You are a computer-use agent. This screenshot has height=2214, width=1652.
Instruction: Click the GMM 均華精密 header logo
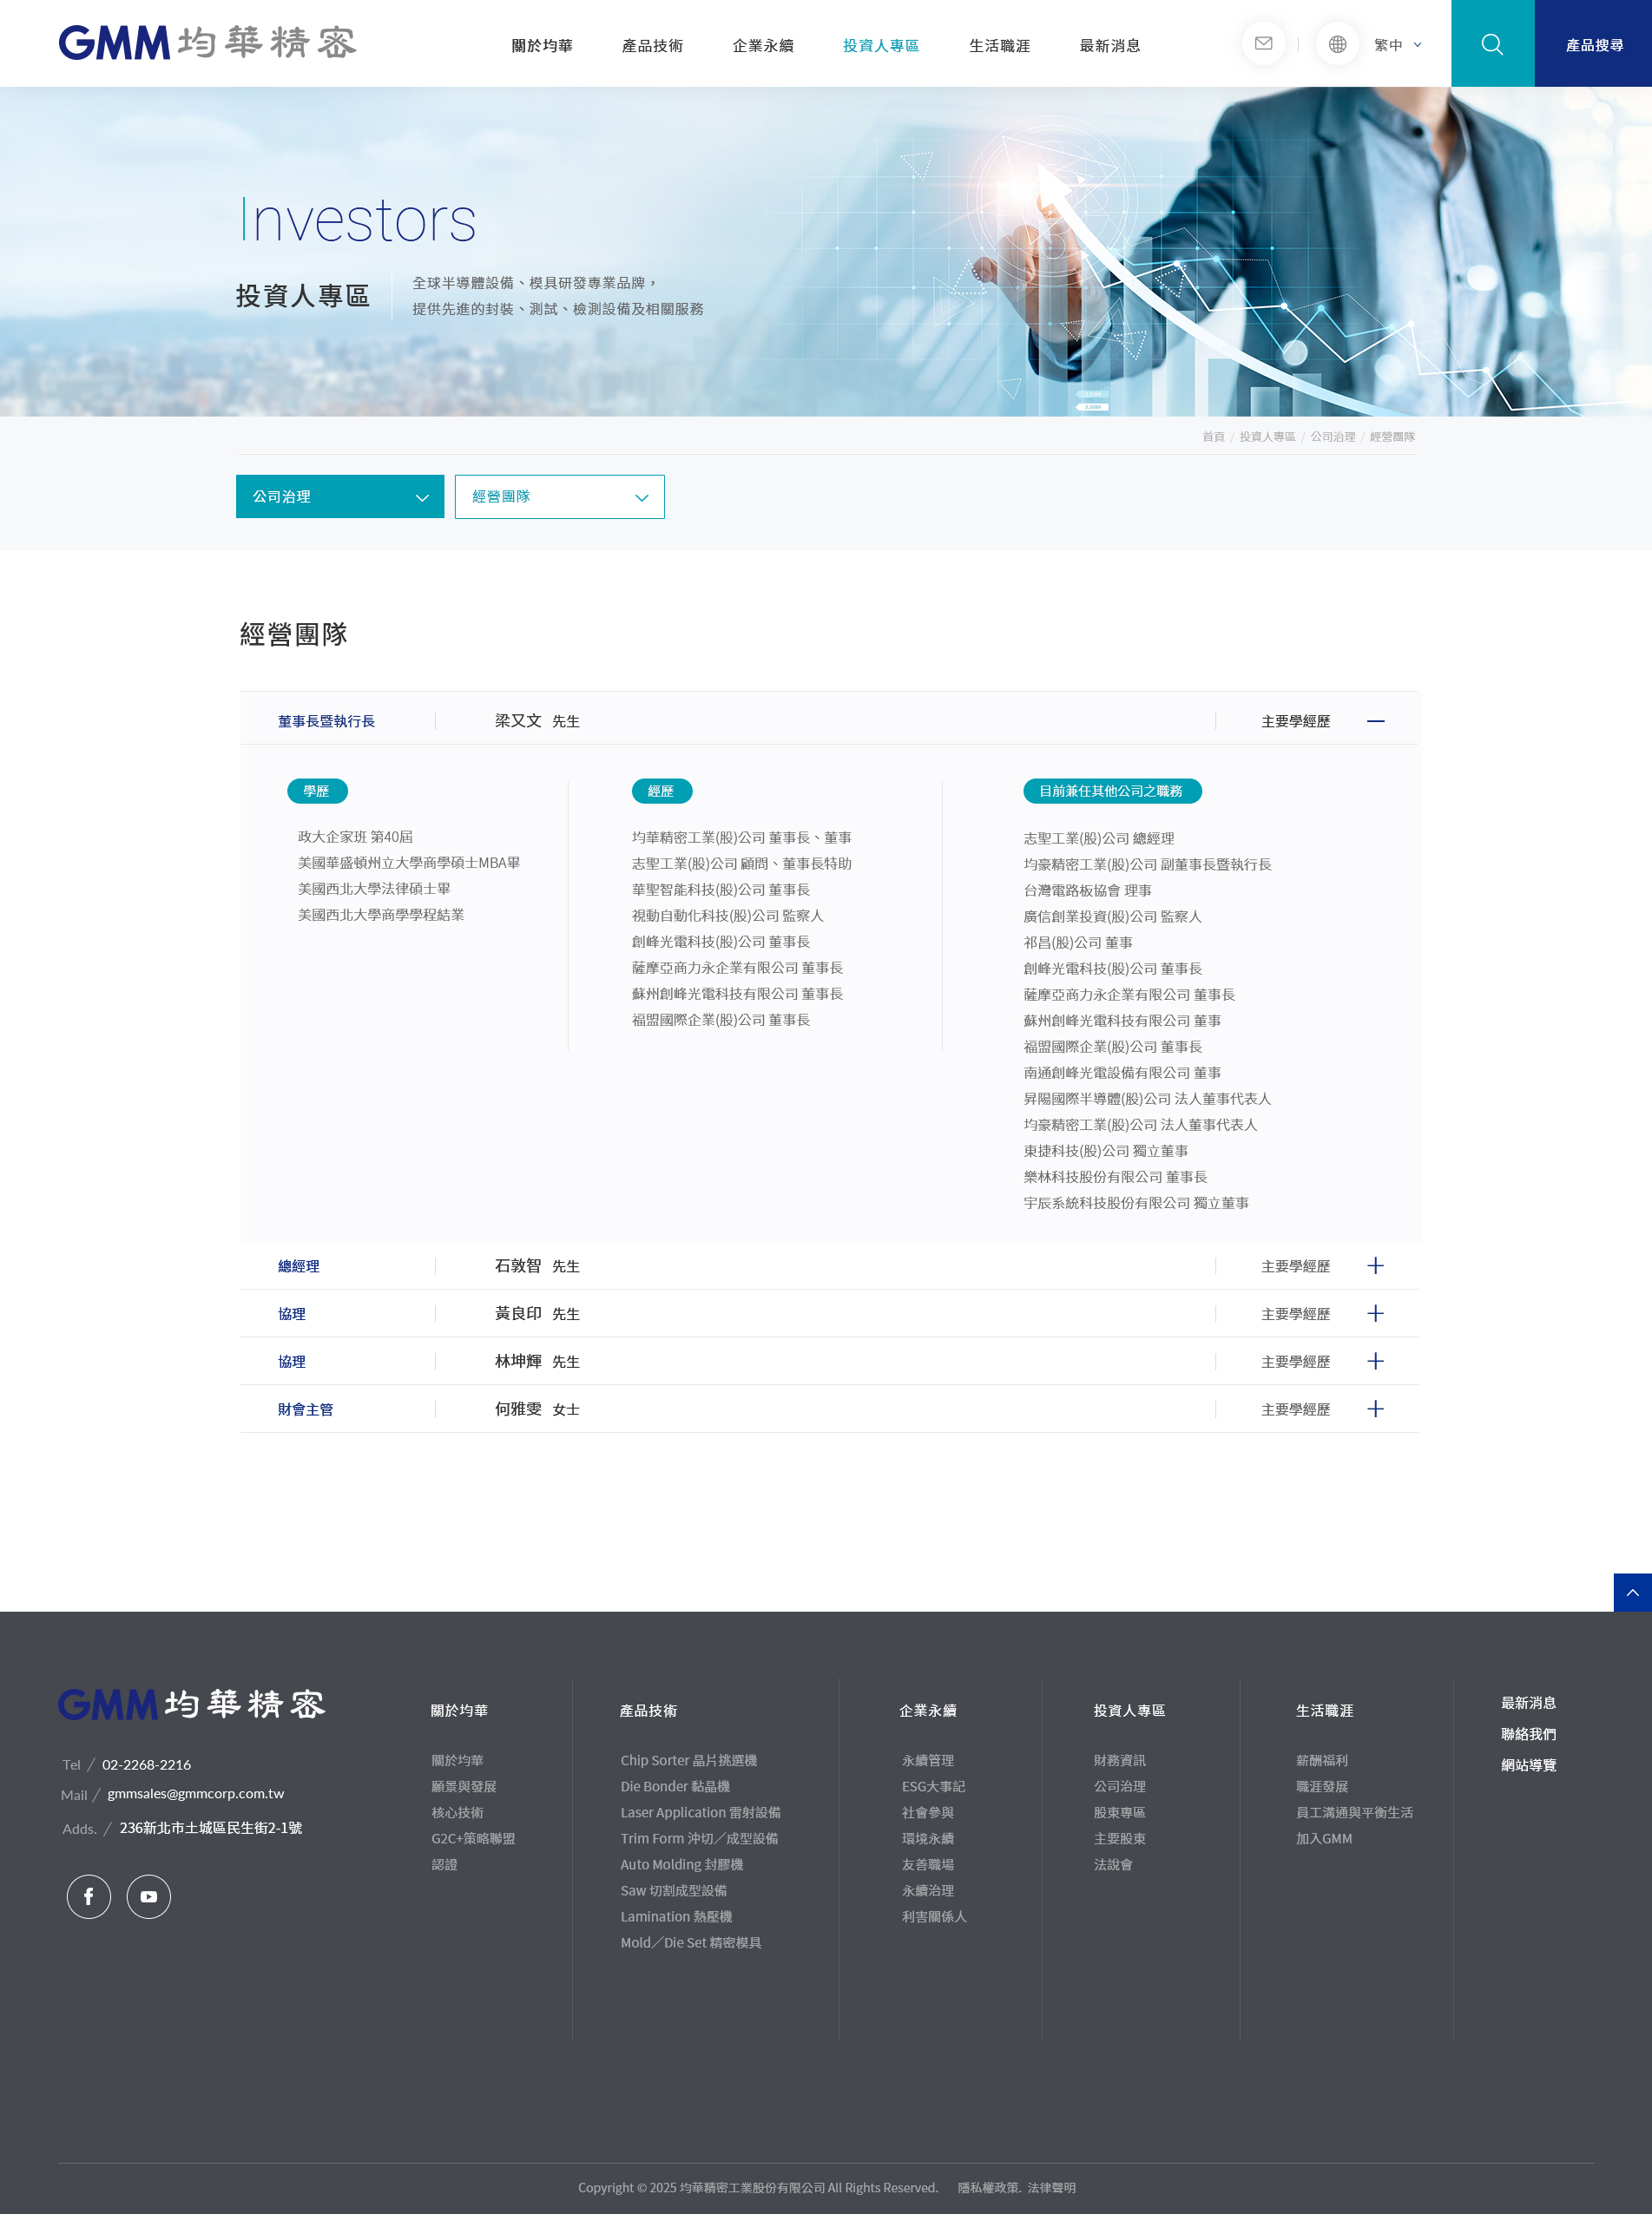coord(207,43)
